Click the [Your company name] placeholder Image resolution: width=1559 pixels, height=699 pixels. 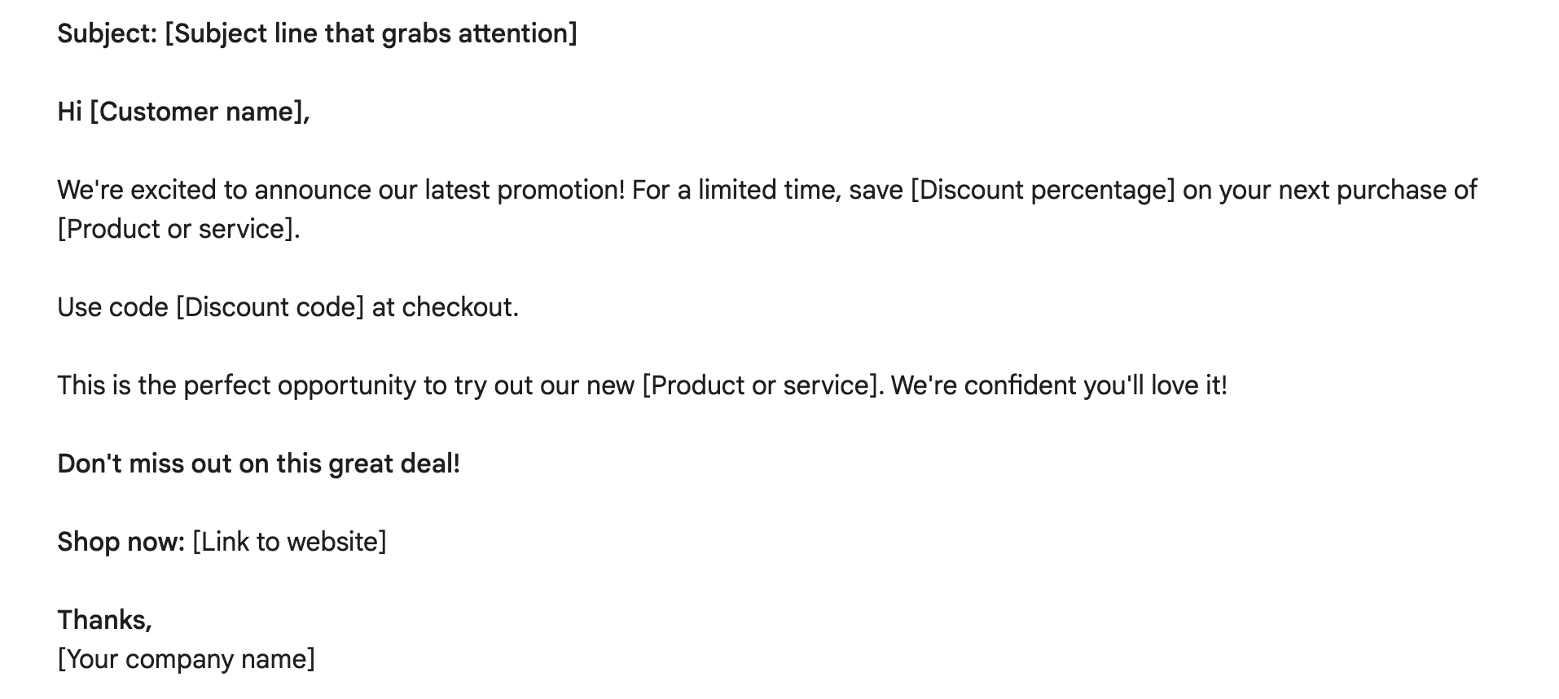click(x=186, y=659)
